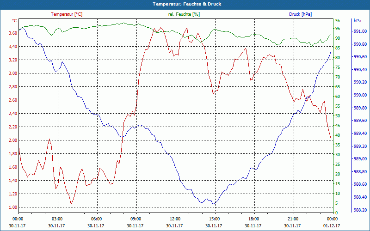
Task: Click temperature axis value '3,40'
Action: 13,47
